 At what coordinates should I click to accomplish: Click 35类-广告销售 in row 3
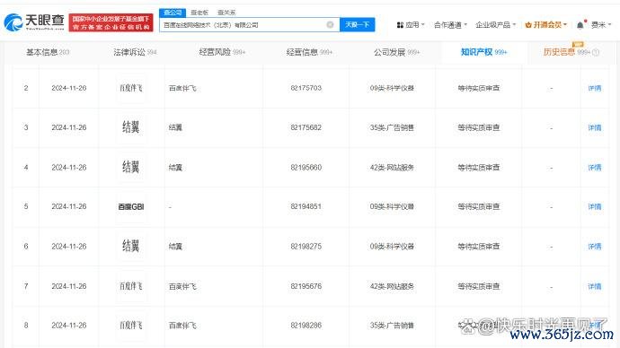pyautogui.click(x=392, y=127)
